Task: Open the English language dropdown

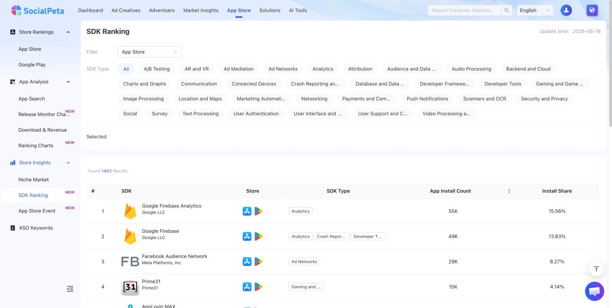Action: [x=535, y=10]
